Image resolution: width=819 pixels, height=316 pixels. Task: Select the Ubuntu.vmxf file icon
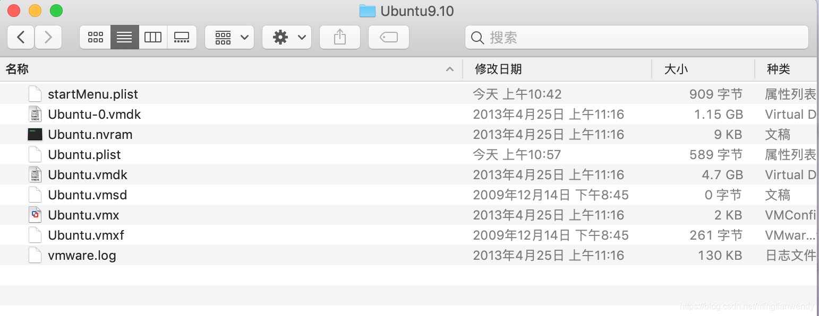click(x=35, y=235)
